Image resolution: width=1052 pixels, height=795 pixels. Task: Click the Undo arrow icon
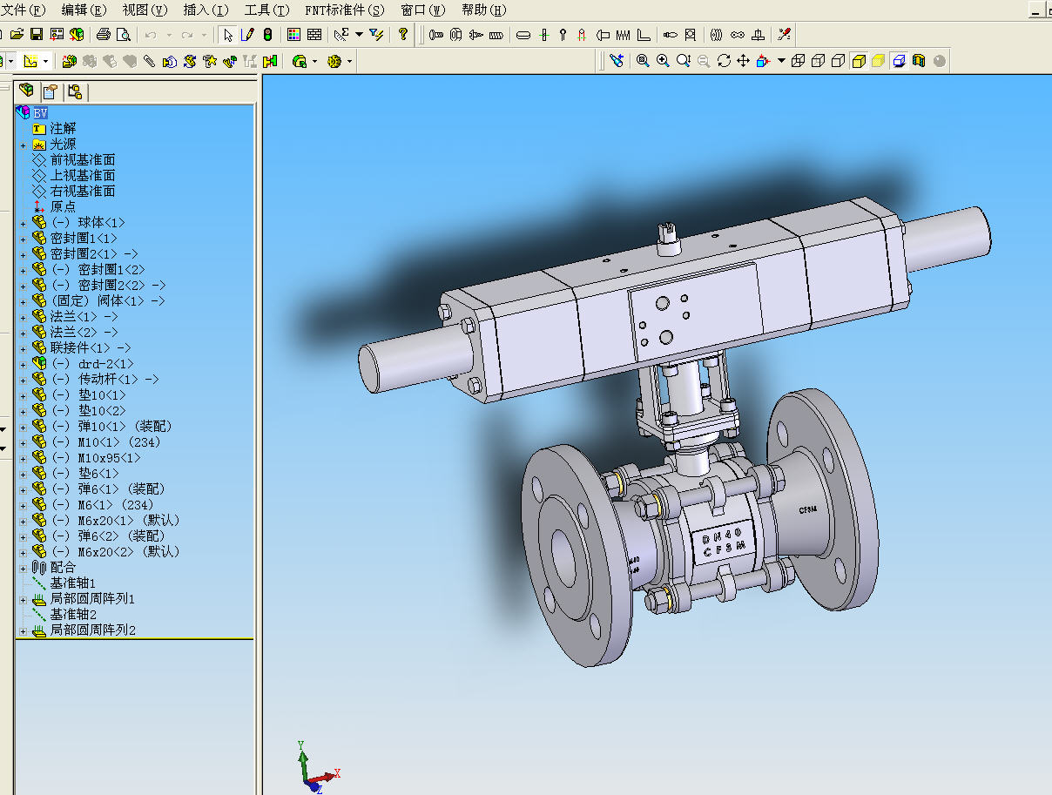[x=150, y=35]
